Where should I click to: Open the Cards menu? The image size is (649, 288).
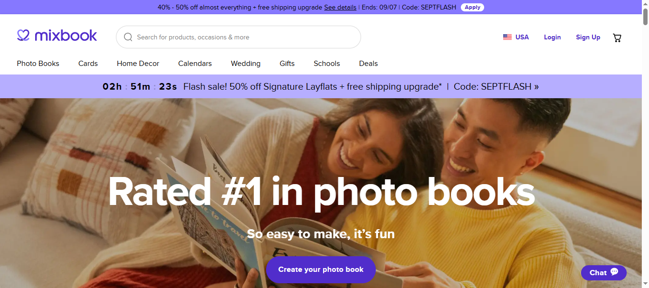click(88, 64)
